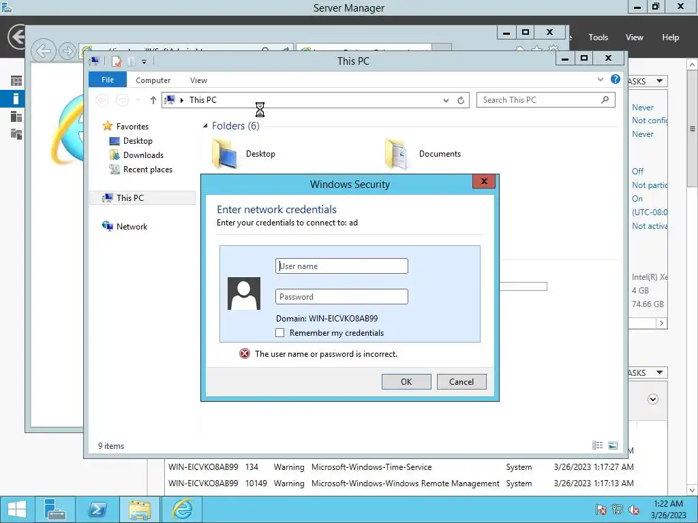The height and width of the screenshot is (523, 698).
Task: Open Server Manager Help menu
Action: point(670,37)
